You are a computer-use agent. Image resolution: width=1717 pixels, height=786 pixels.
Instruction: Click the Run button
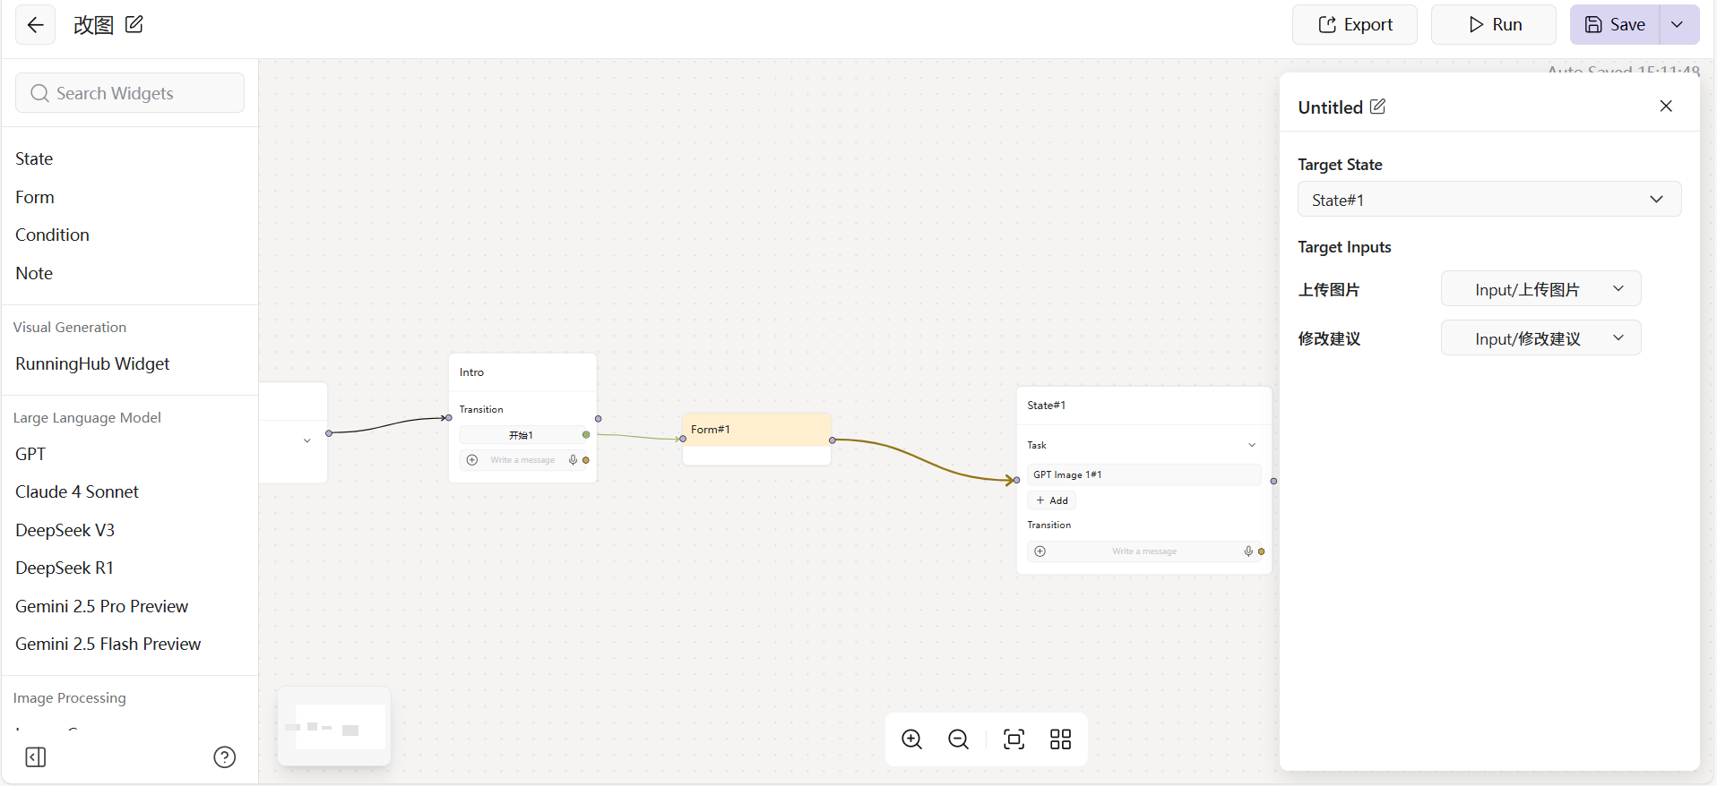click(1494, 25)
